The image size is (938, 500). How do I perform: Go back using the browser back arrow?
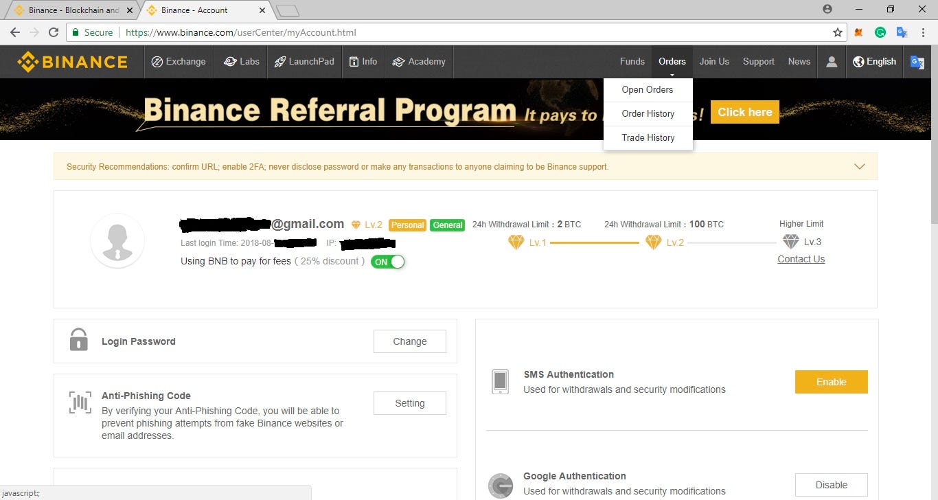[x=14, y=32]
